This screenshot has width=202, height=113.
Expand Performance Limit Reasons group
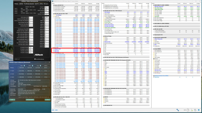(x=103, y=58)
